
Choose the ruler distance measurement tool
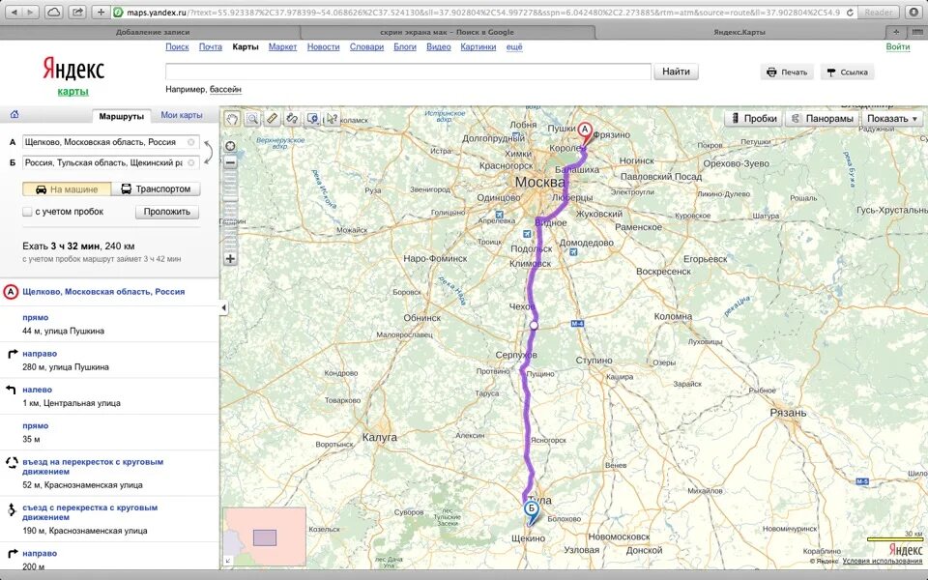click(272, 118)
